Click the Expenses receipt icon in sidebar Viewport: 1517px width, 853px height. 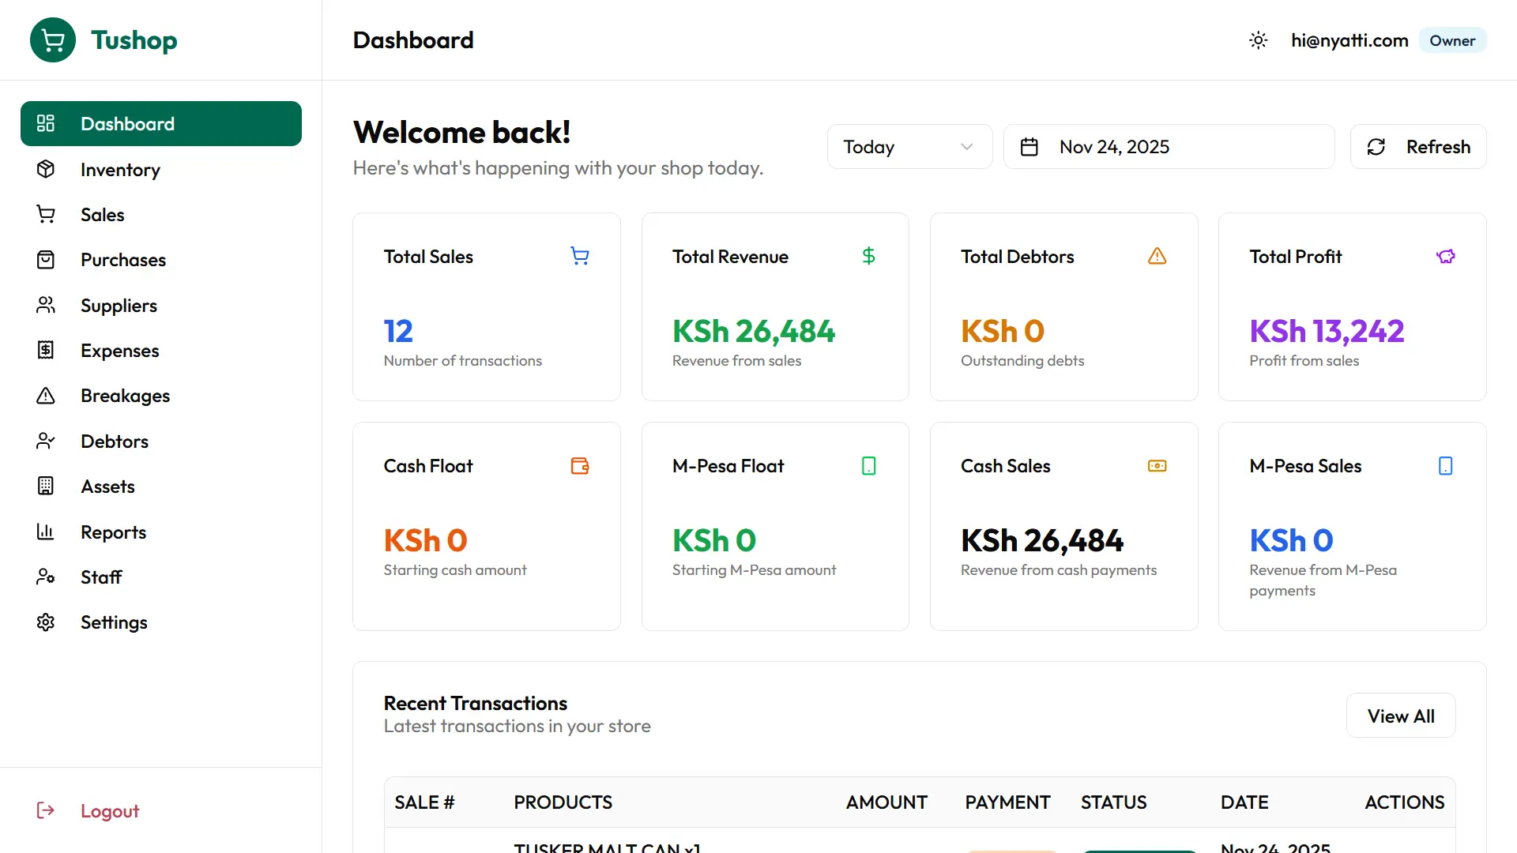(46, 351)
